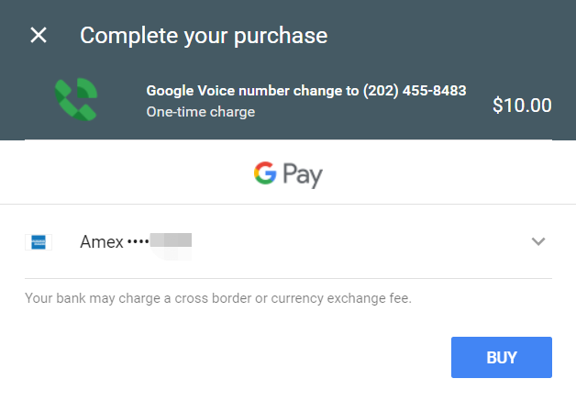Click the cross border fee notice text

point(218,298)
